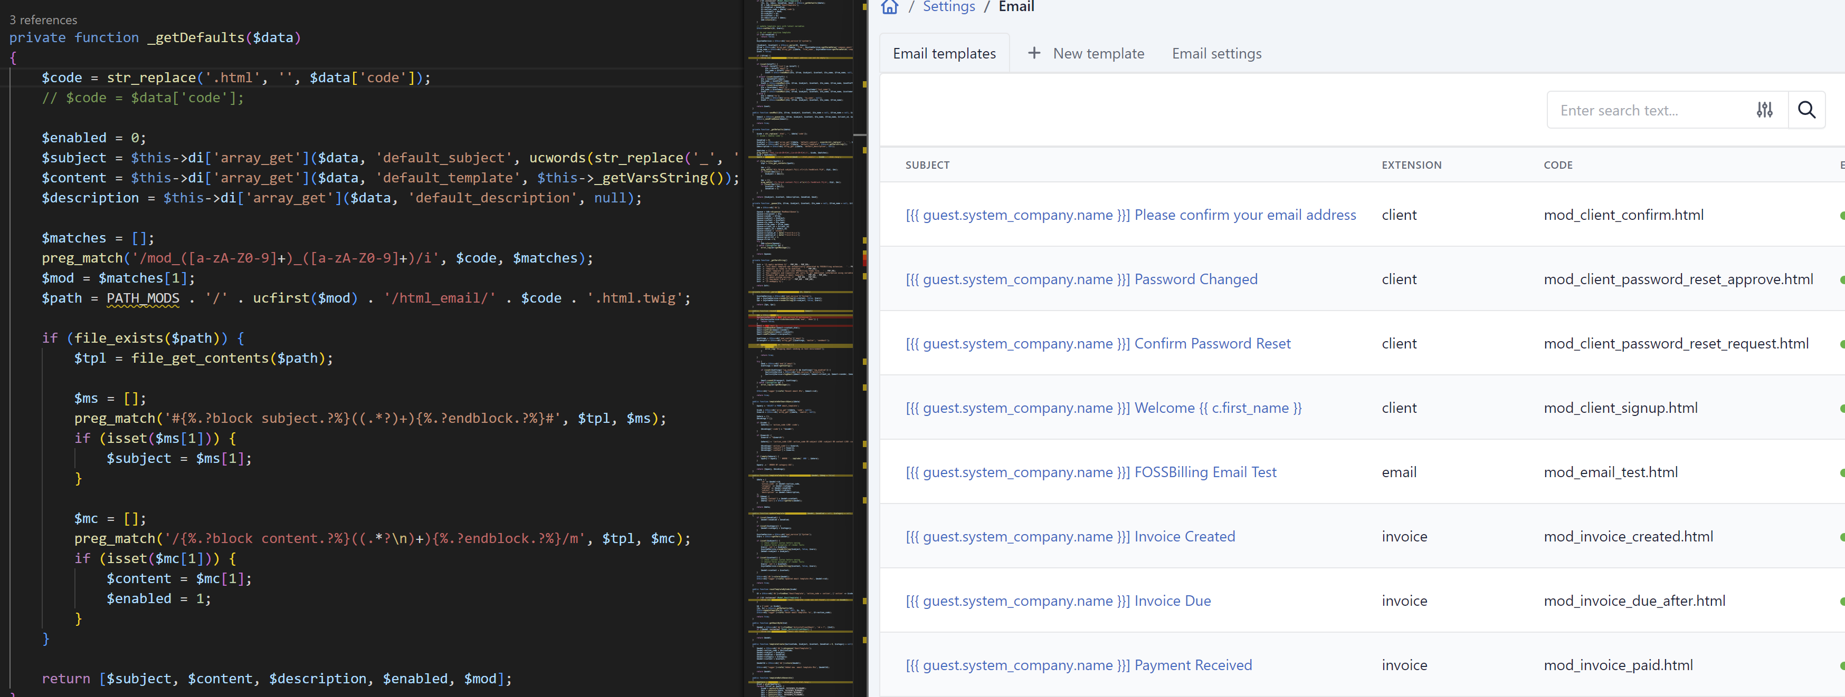Screen dimensions: 1845x697
Task: Select mod_invoice_due_after.html code cell
Action: 1634,601
